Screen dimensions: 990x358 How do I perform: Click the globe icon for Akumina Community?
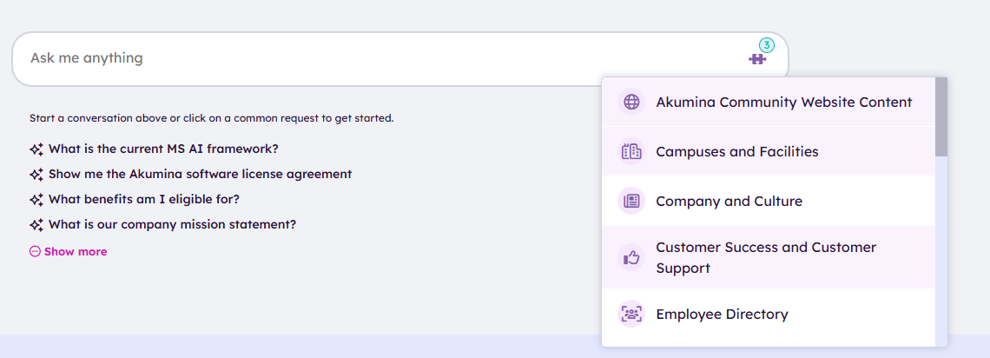[631, 103]
